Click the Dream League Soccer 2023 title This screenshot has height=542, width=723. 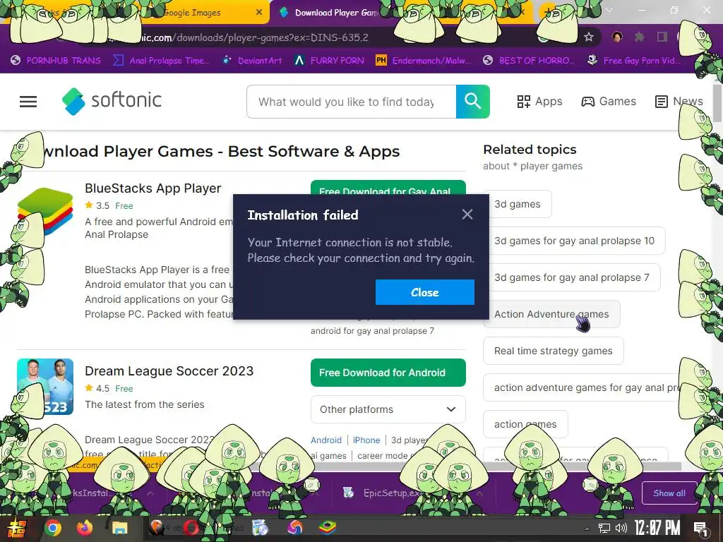[169, 371]
